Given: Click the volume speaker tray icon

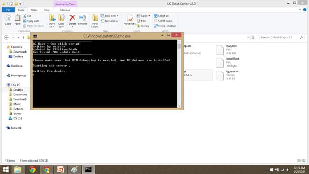Looking at the screenshot, I should click(288, 170).
